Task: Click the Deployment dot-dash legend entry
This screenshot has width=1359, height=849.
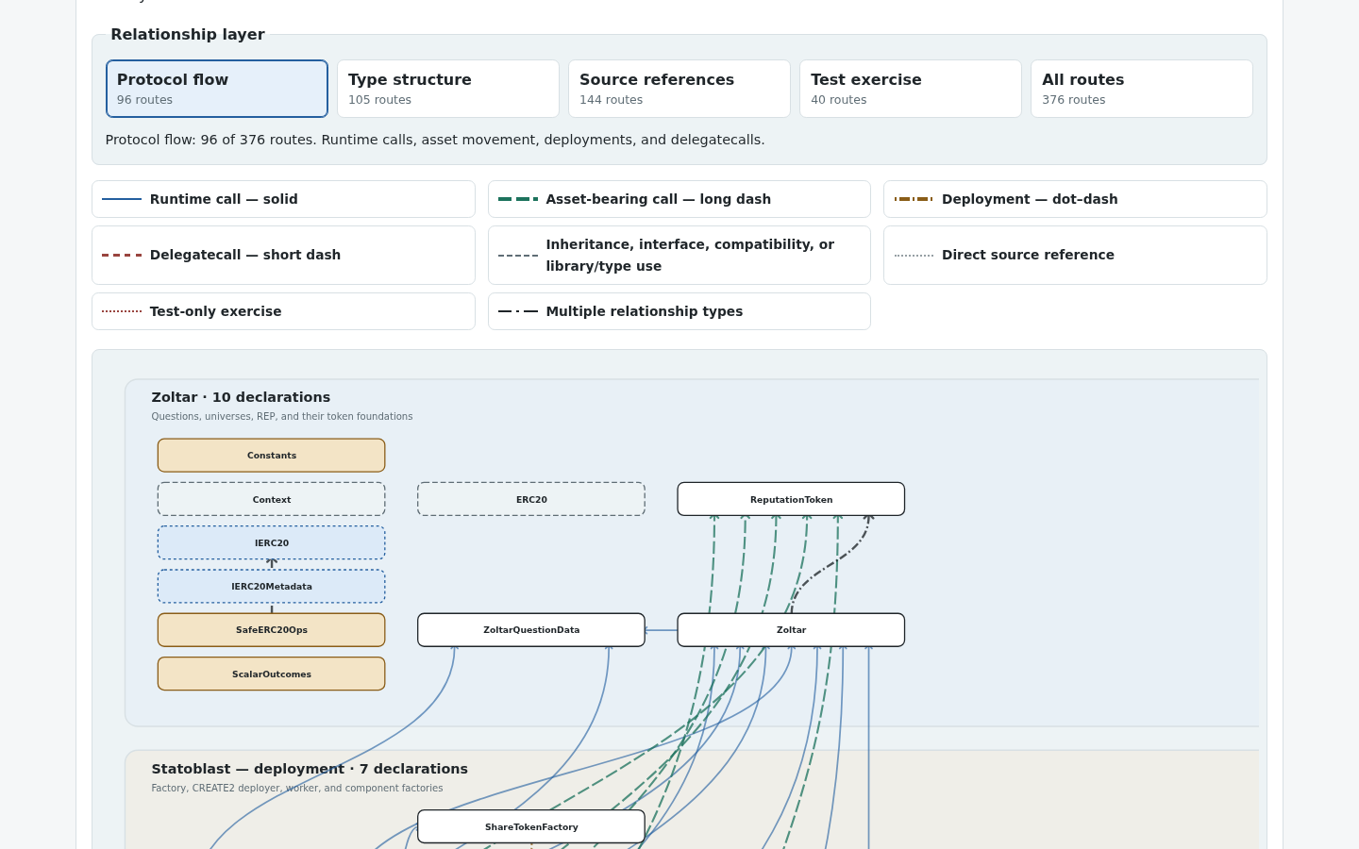Action: tap(1075, 199)
